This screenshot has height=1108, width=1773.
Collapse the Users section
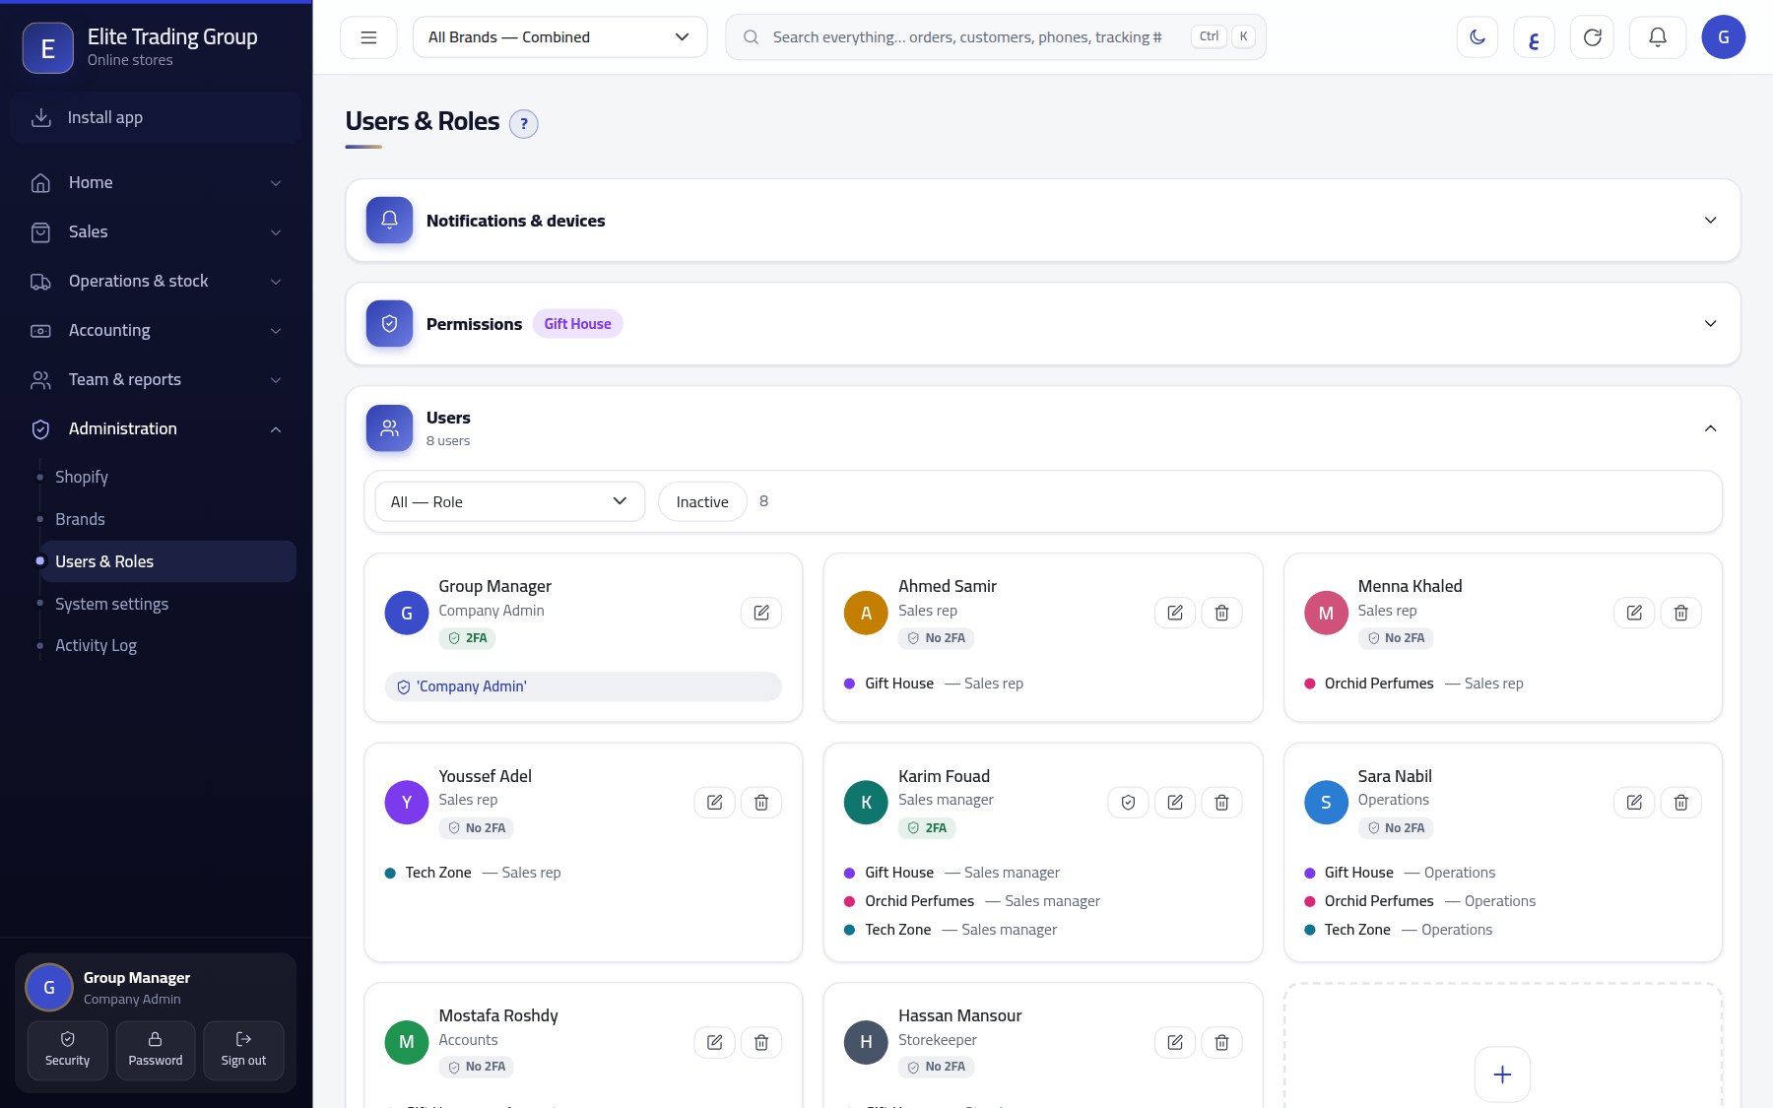coord(1043,428)
